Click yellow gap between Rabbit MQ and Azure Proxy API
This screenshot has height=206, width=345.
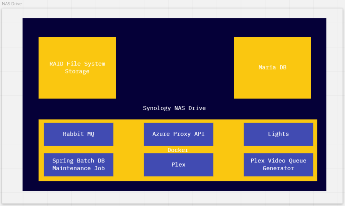click(x=128, y=134)
